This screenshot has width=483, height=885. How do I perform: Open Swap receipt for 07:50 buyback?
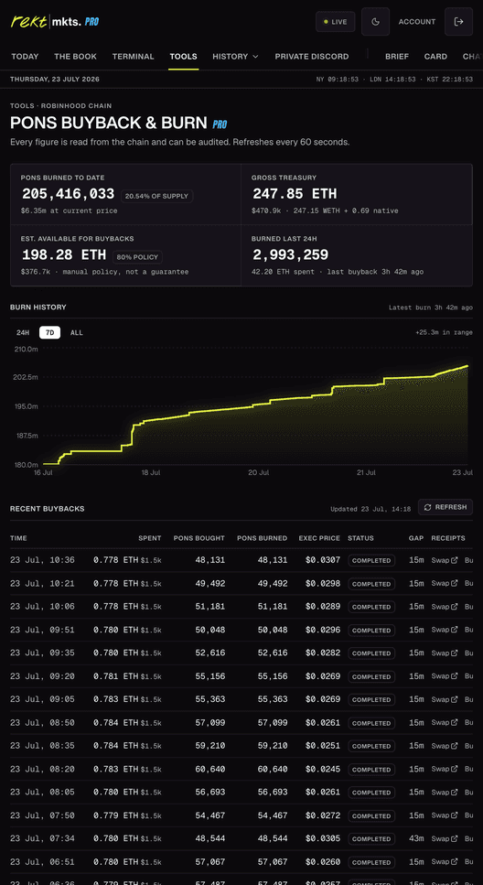pyautogui.click(x=445, y=815)
